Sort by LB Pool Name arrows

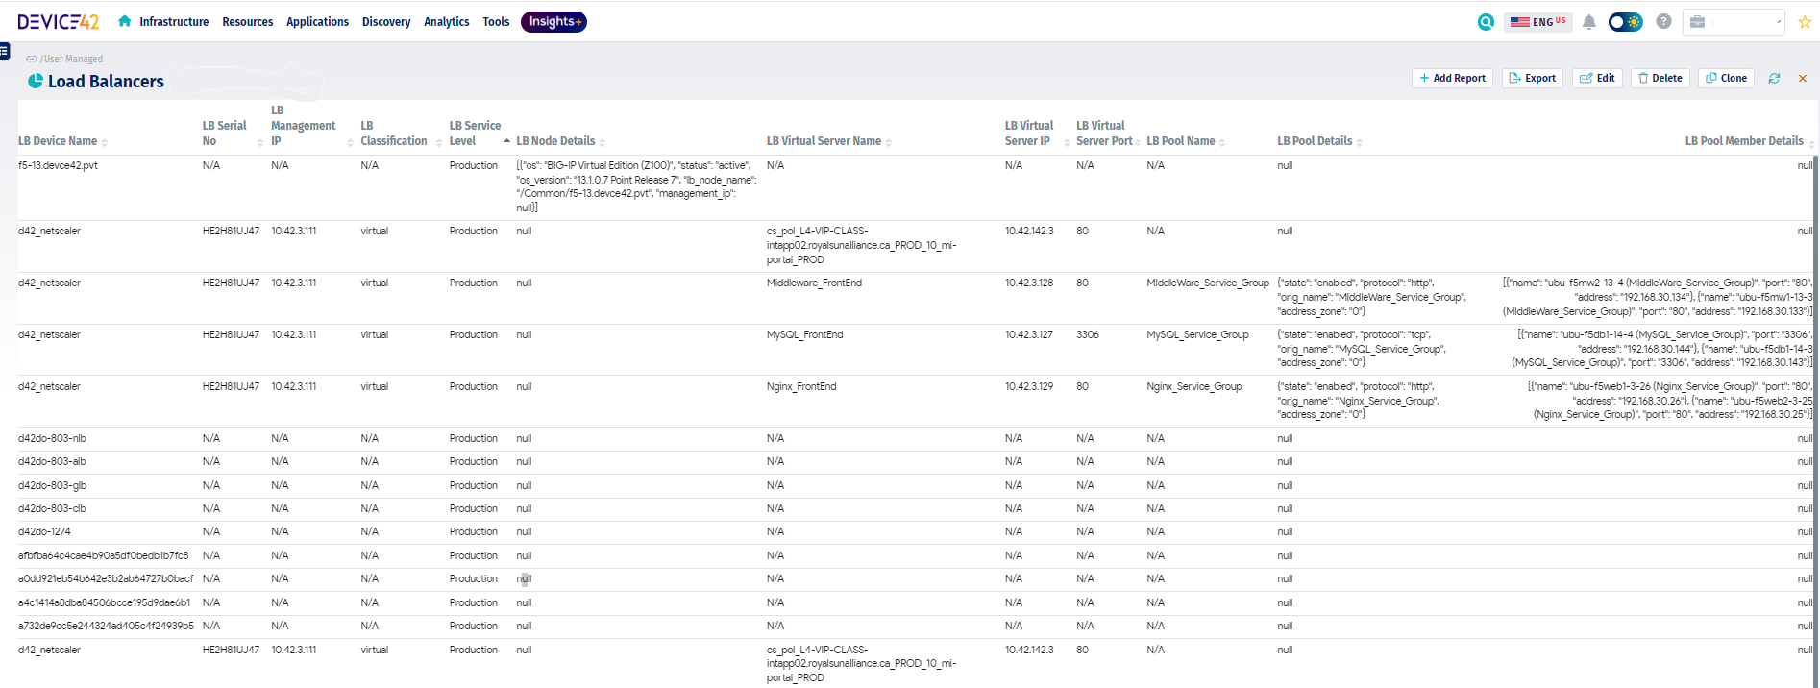click(x=1222, y=142)
